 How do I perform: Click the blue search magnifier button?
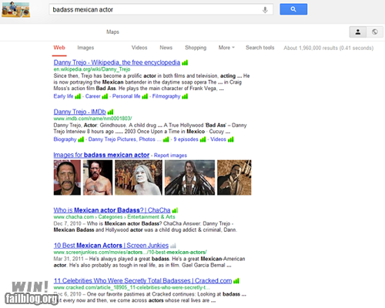pos(293,9)
